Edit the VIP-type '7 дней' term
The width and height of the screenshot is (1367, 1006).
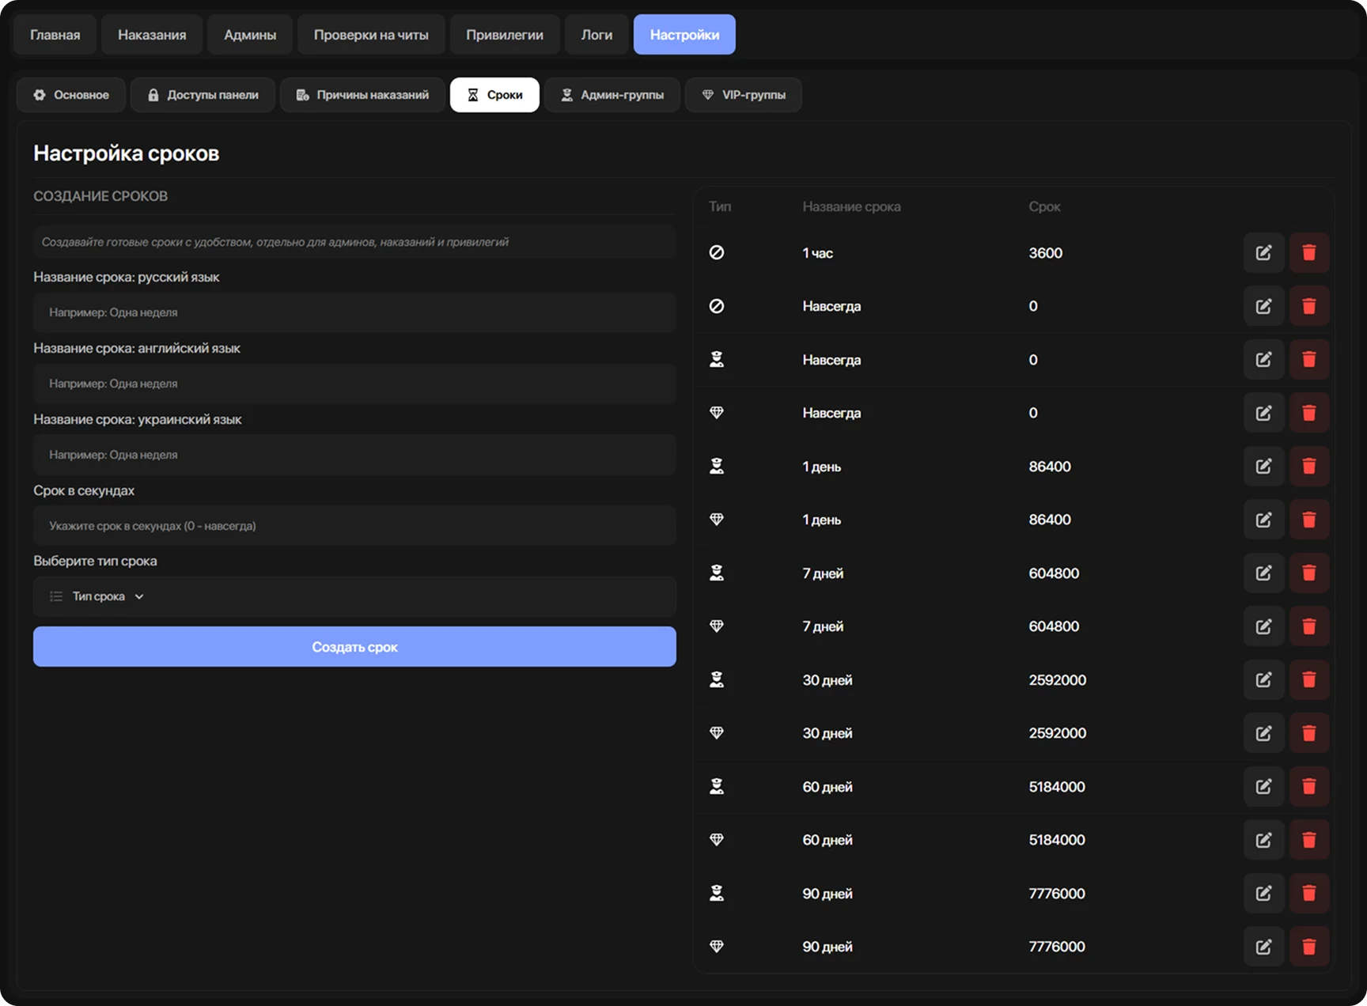coord(1263,626)
